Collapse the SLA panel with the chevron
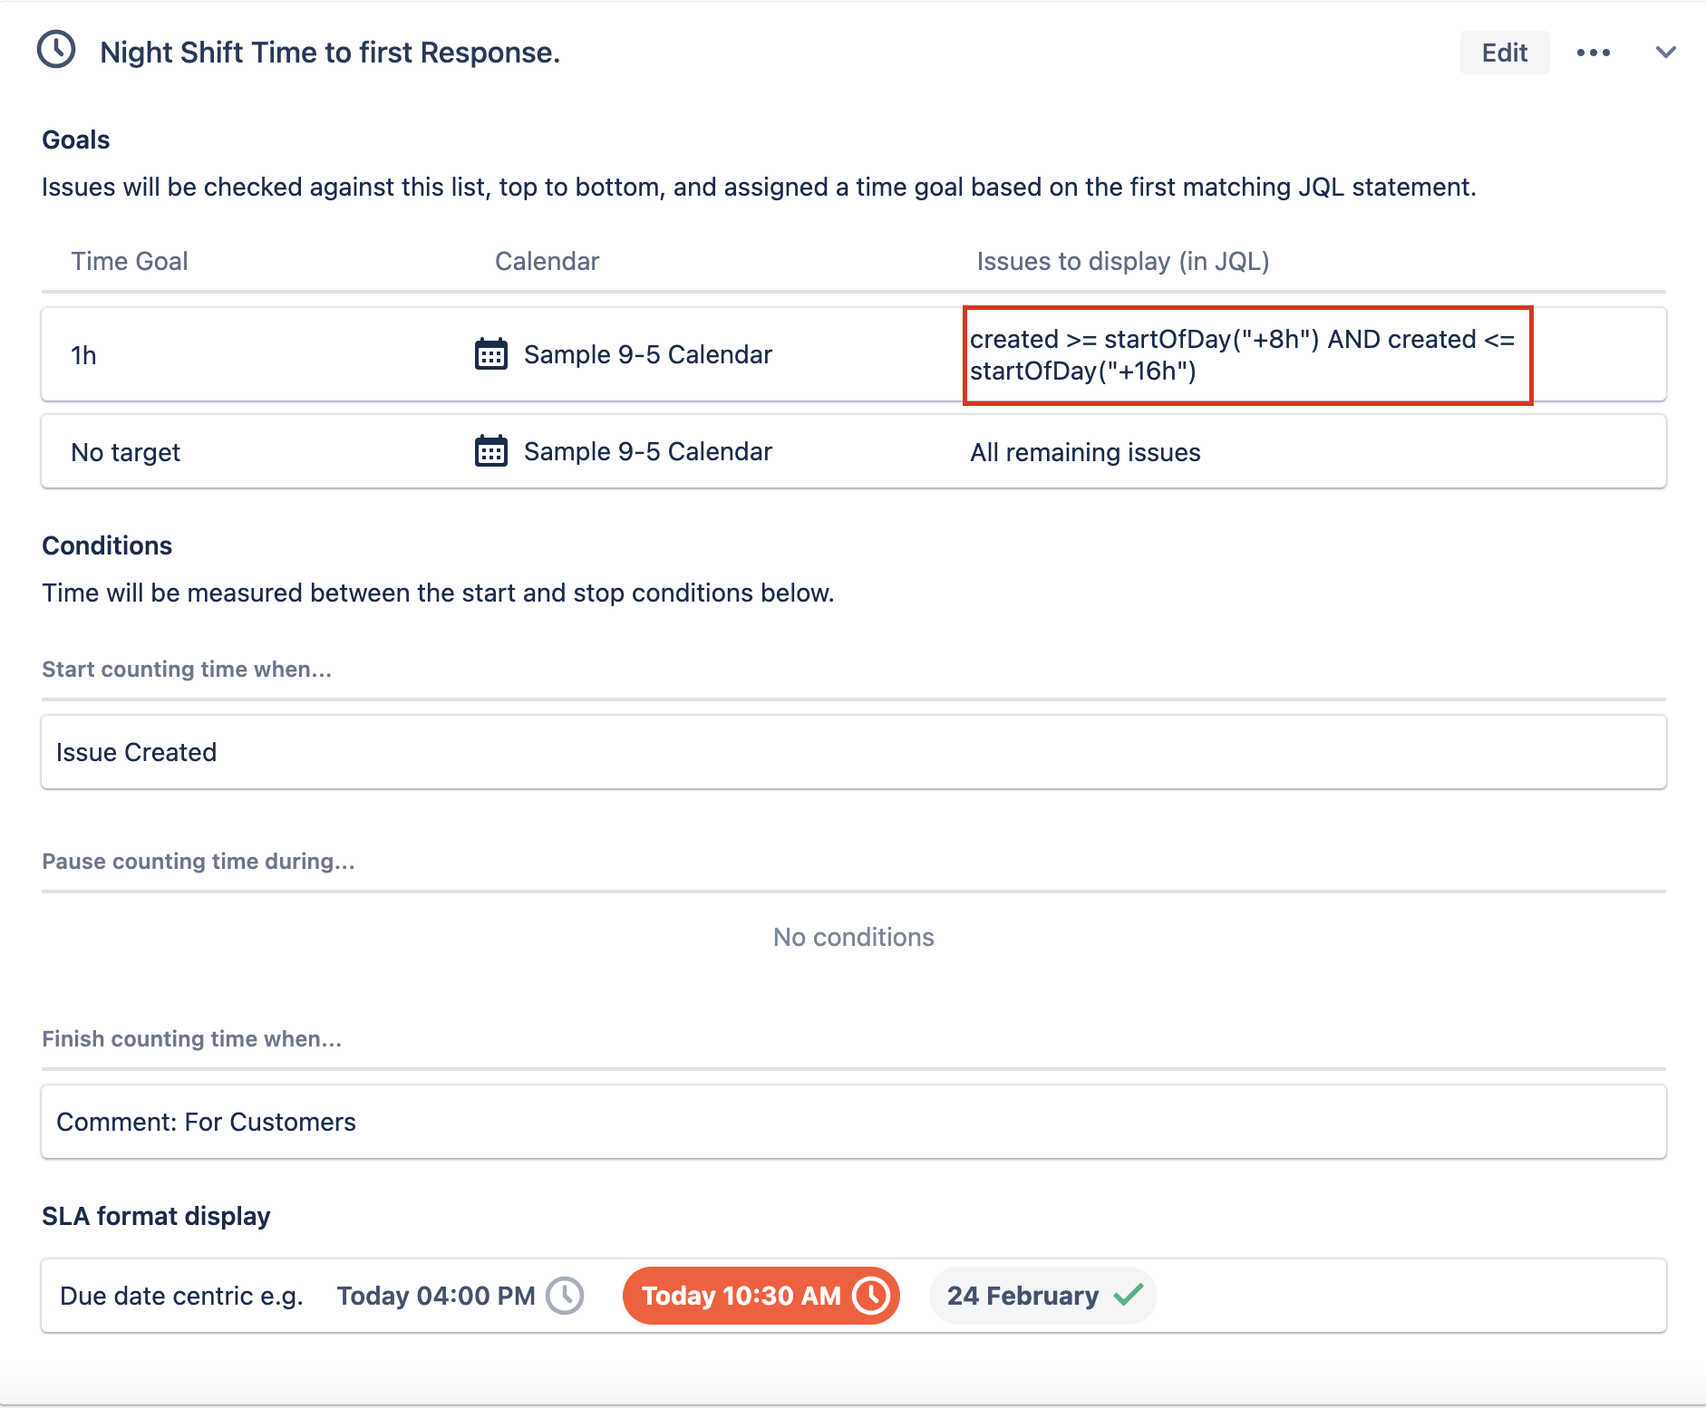Image resolution: width=1706 pixels, height=1408 pixels. pos(1665,53)
